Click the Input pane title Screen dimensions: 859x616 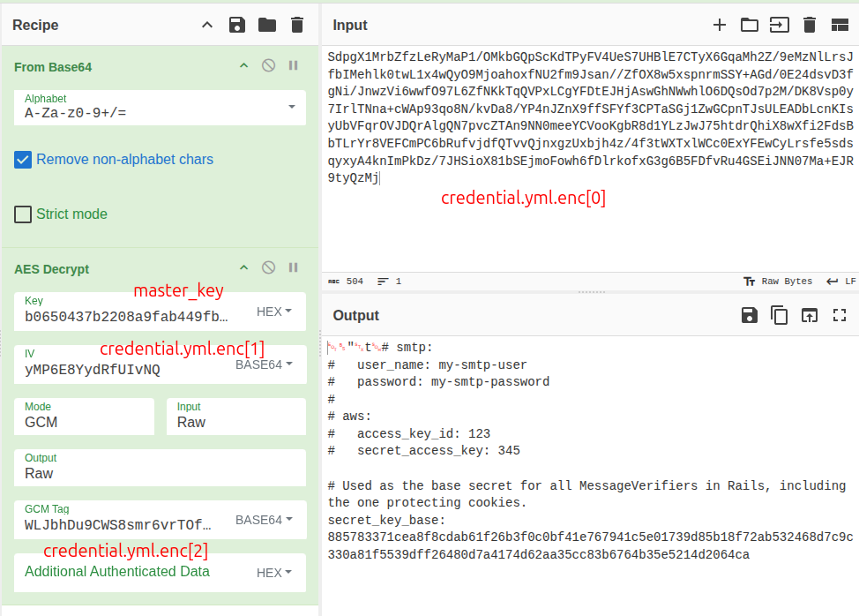tap(350, 26)
